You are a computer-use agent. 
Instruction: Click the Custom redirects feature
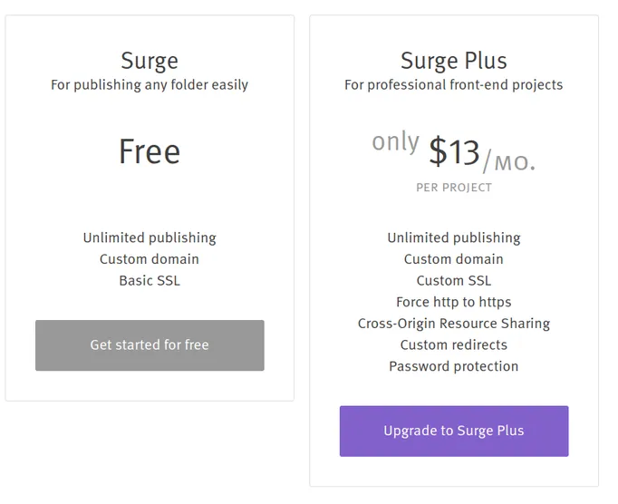454,344
